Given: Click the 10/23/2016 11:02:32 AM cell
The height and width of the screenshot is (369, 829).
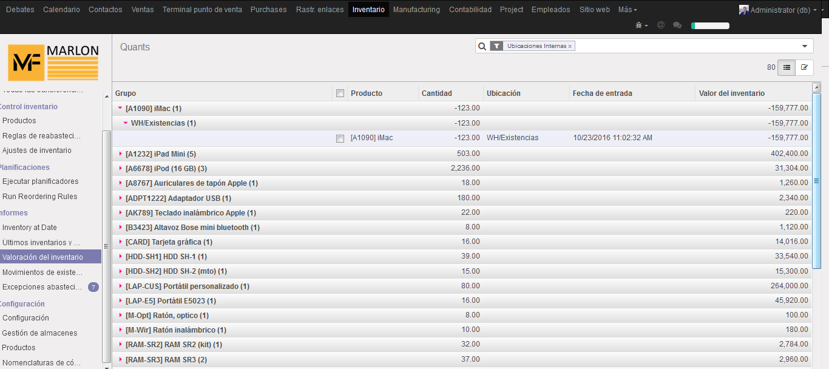Looking at the screenshot, I should tap(613, 138).
